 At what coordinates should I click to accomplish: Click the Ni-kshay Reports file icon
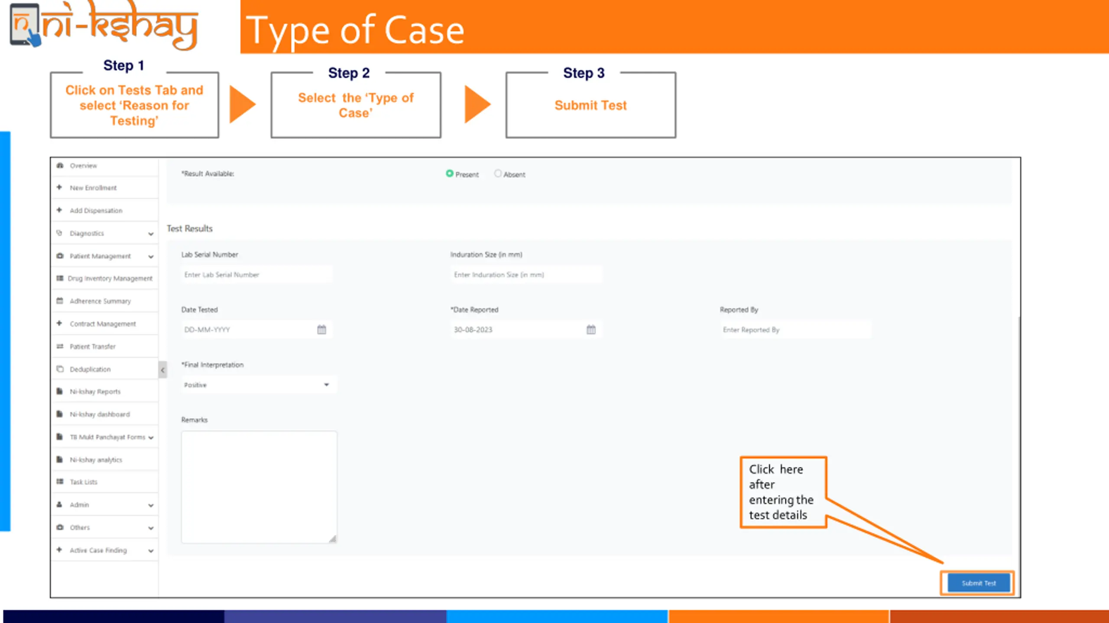60,392
